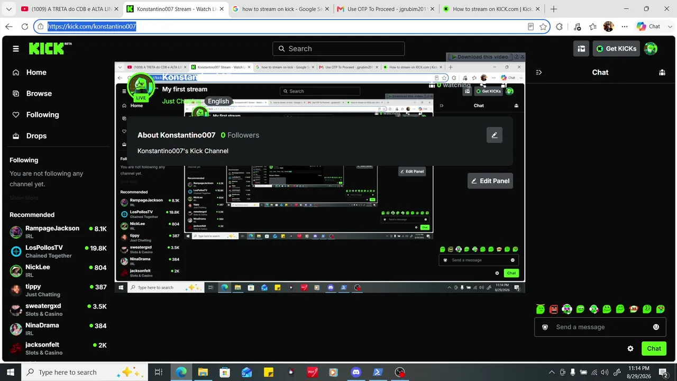Open chat settings gear
This screenshot has height=381, width=677.
pos(630,349)
